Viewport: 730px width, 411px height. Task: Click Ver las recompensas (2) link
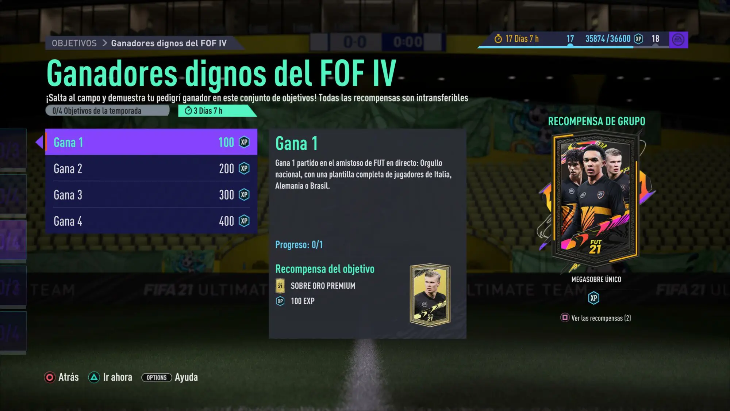click(x=601, y=318)
